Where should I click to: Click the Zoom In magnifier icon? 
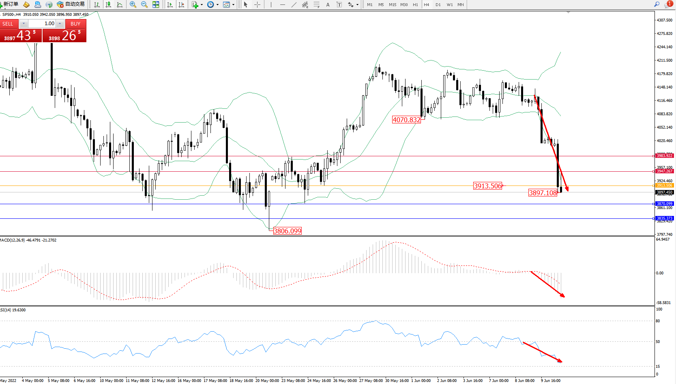[x=133, y=4]
